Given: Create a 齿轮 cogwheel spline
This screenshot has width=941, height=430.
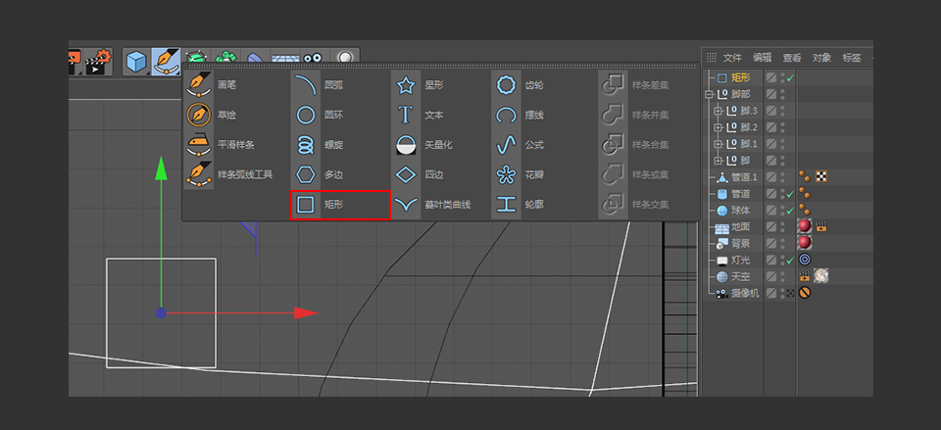Looking at the screenshot, I should [520, 85].
